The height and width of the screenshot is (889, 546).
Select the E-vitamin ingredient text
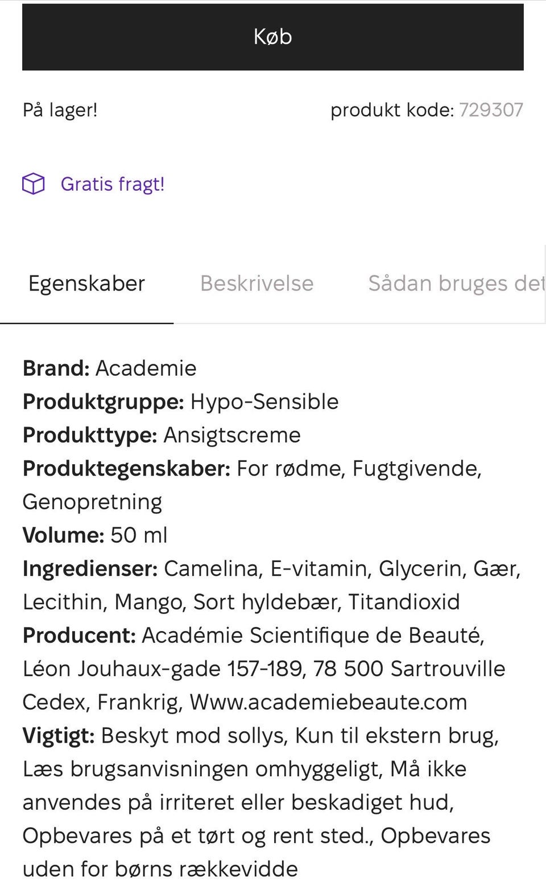coord(320,568)
